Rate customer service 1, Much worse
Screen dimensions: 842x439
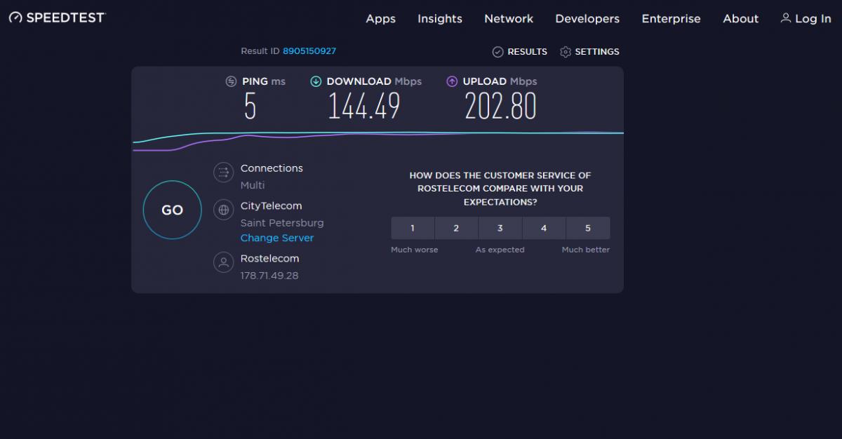point(413,228)
